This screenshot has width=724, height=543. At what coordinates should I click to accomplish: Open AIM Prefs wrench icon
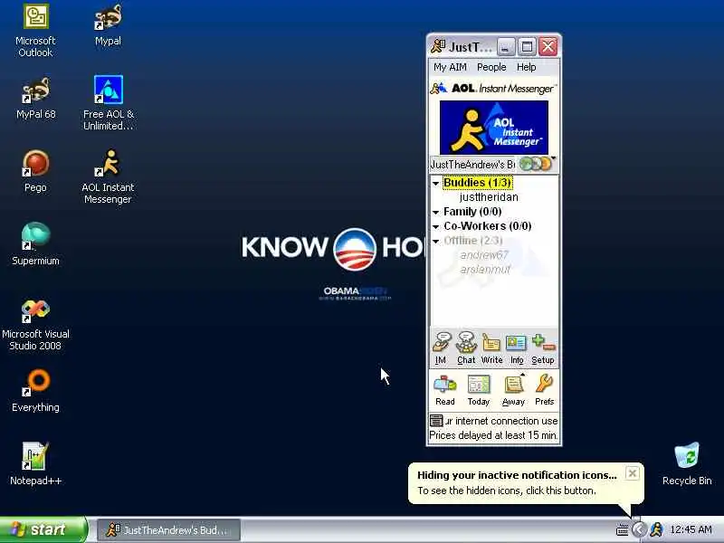pyautogui.click(x=545, y=390)
